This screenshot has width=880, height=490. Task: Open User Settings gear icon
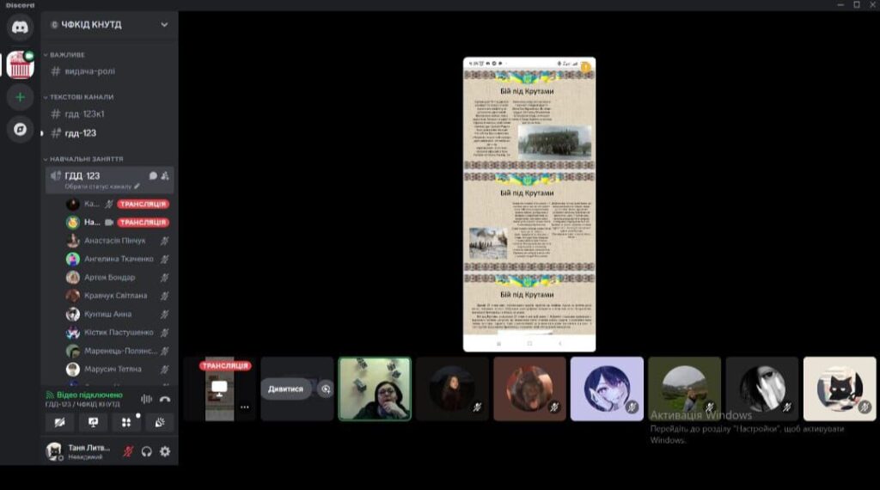pos(165,451)
